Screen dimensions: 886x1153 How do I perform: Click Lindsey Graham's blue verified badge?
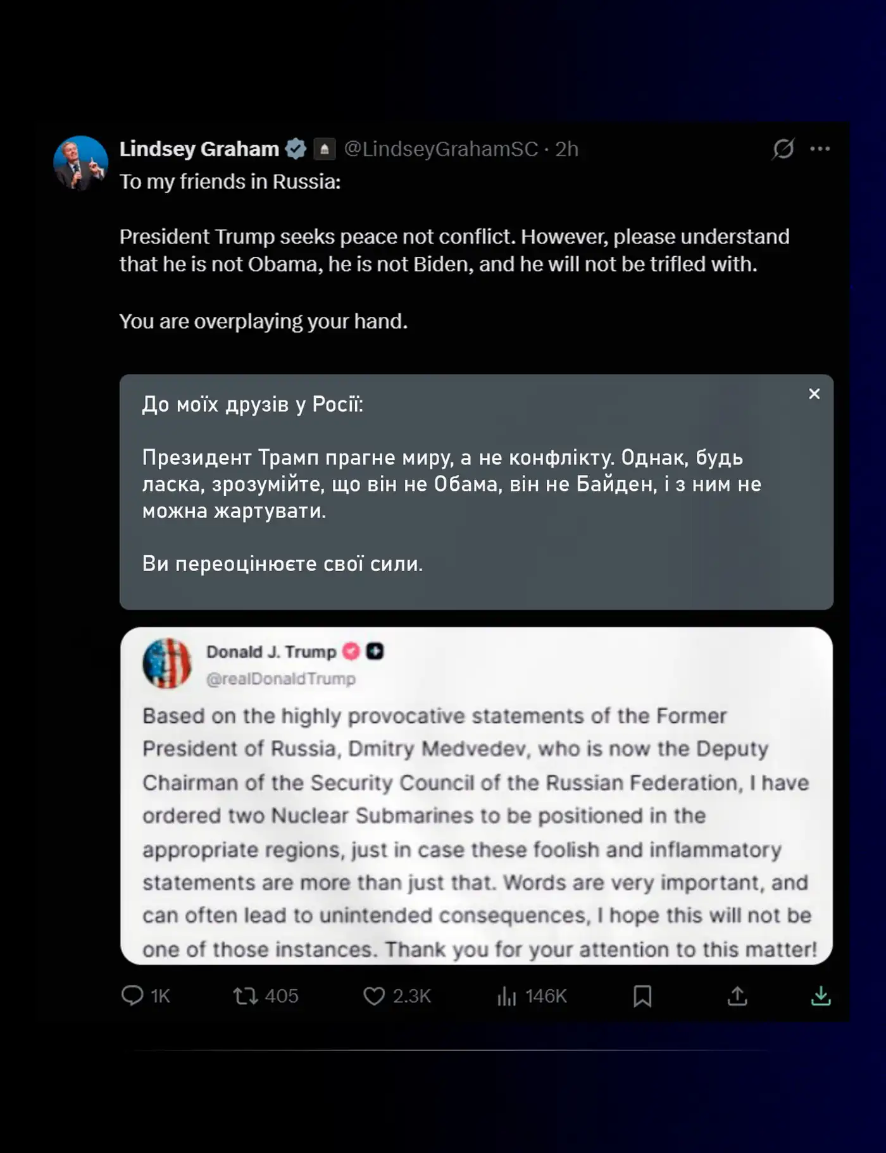(x=296, y=149)
